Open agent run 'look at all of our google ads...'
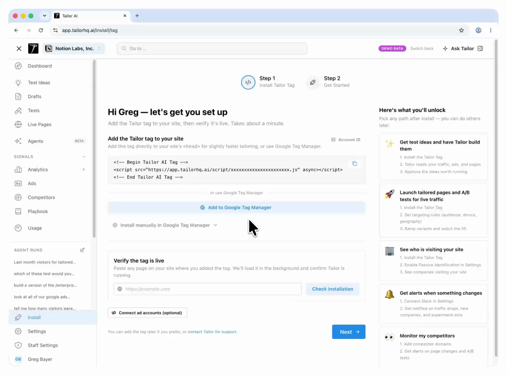Viewport: 507px width, 375px height. pyautogui.click(x=42, y=297)
